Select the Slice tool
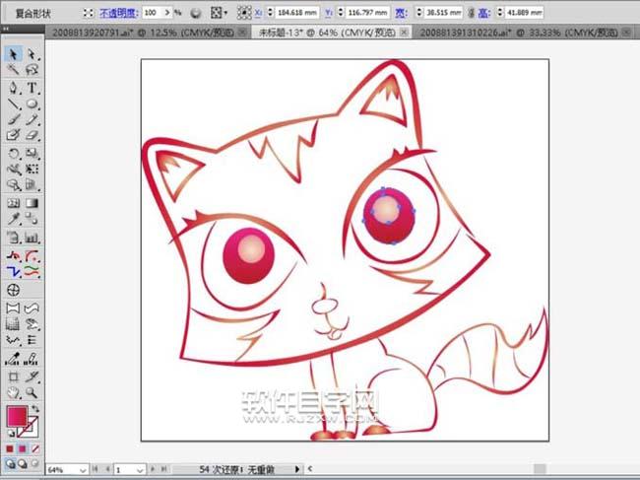 click(x=32, y=377)
